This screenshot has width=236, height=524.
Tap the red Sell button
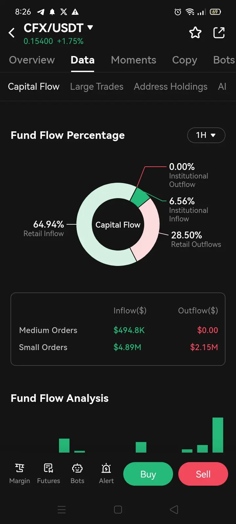203,474
